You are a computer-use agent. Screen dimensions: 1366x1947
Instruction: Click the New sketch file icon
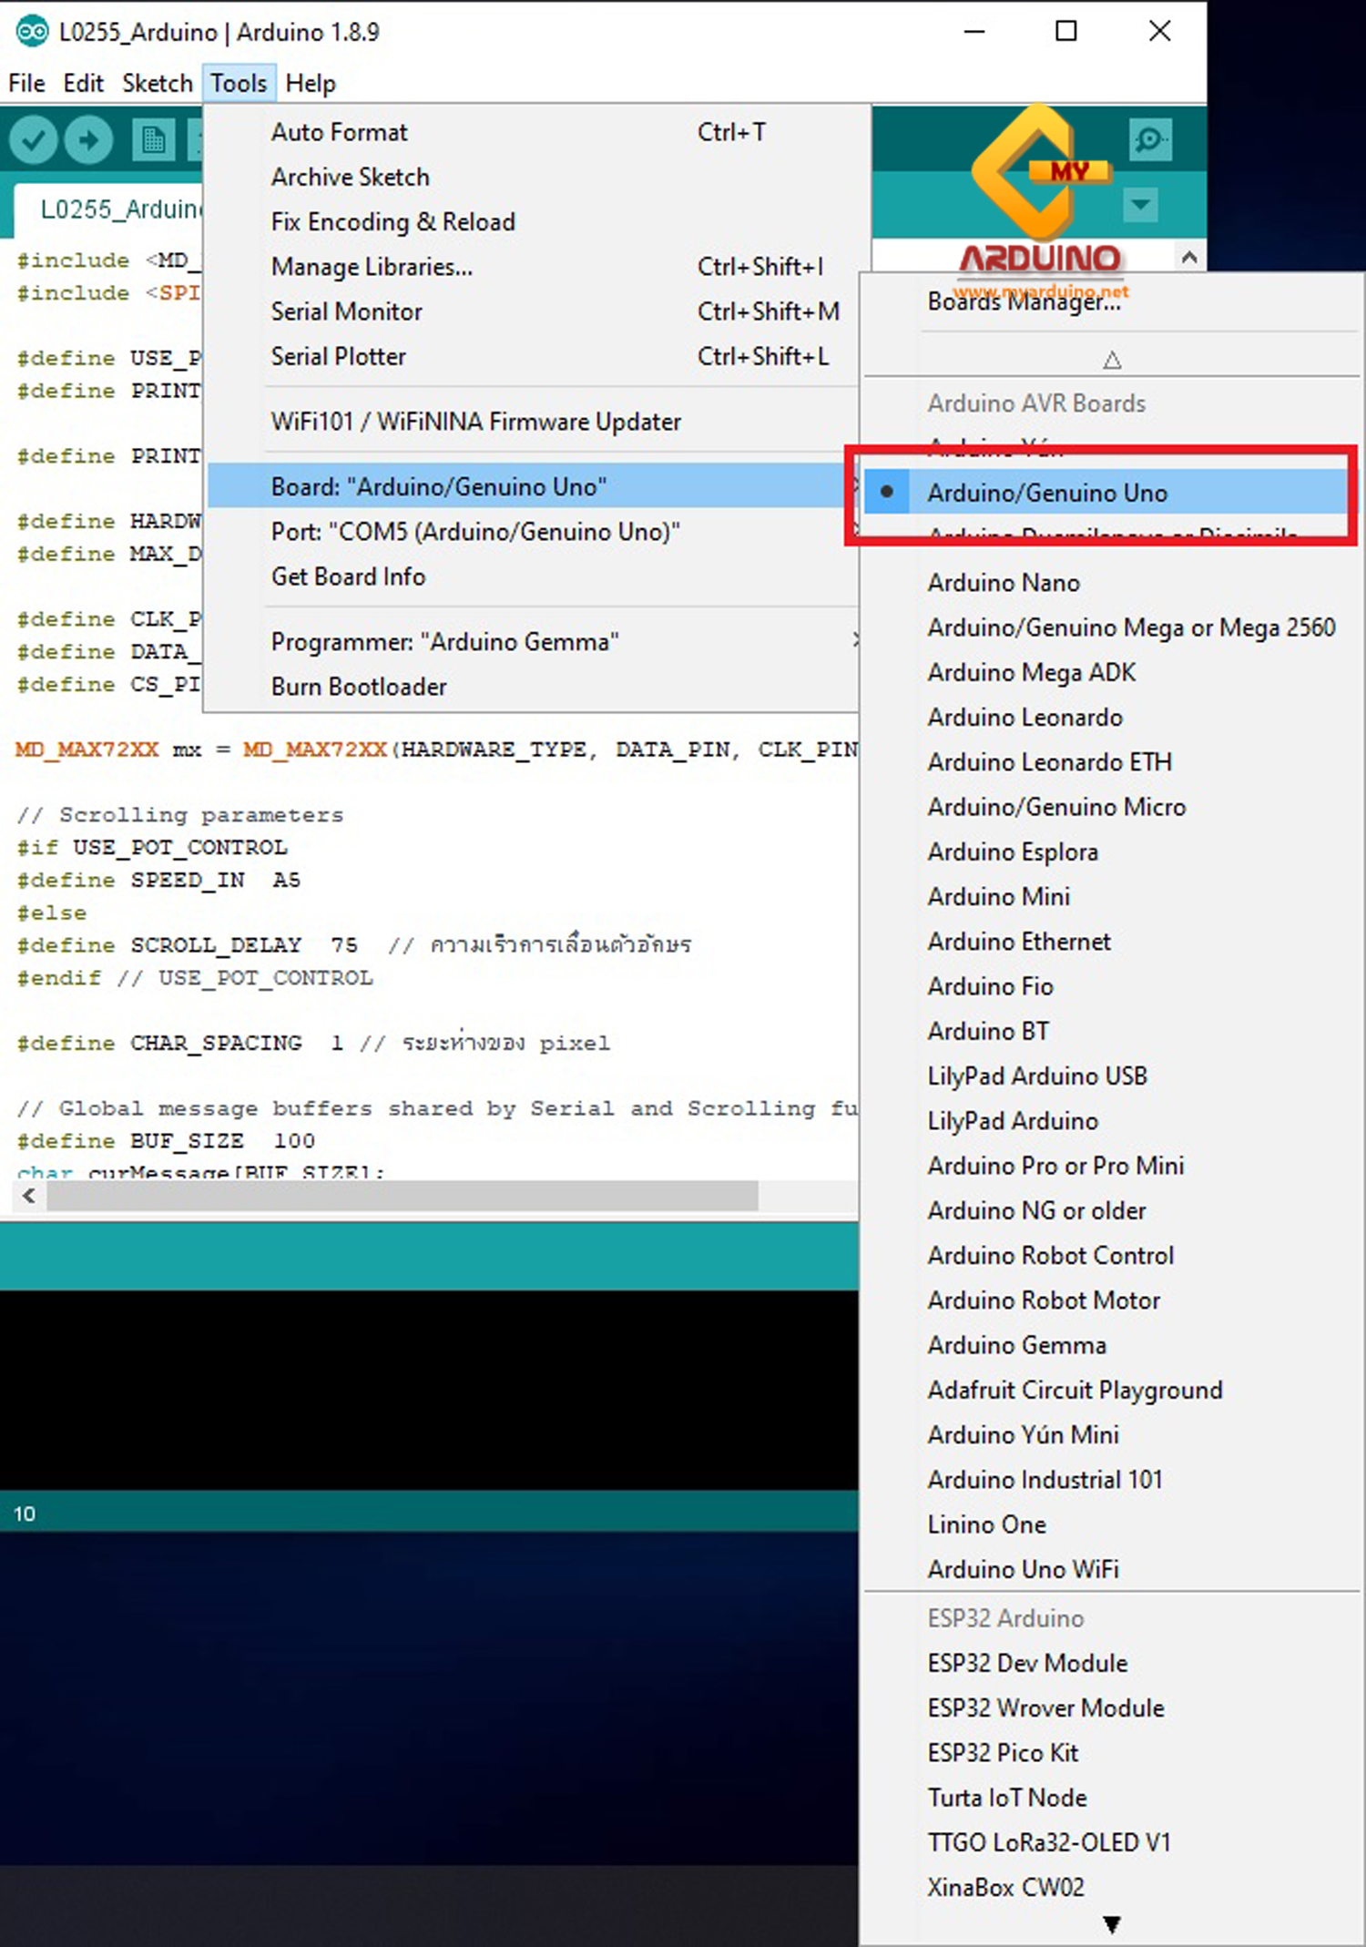click(153, 140)
